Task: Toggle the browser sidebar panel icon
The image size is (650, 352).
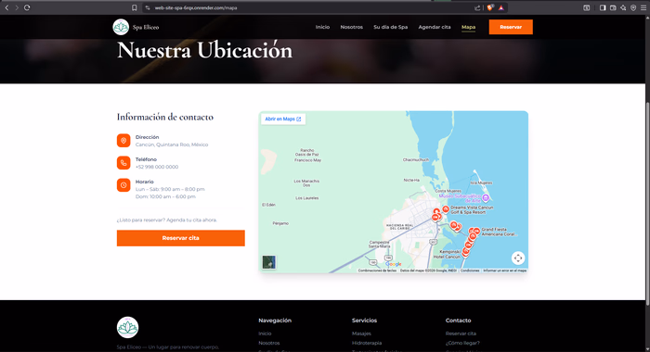Action: (603, 7)
